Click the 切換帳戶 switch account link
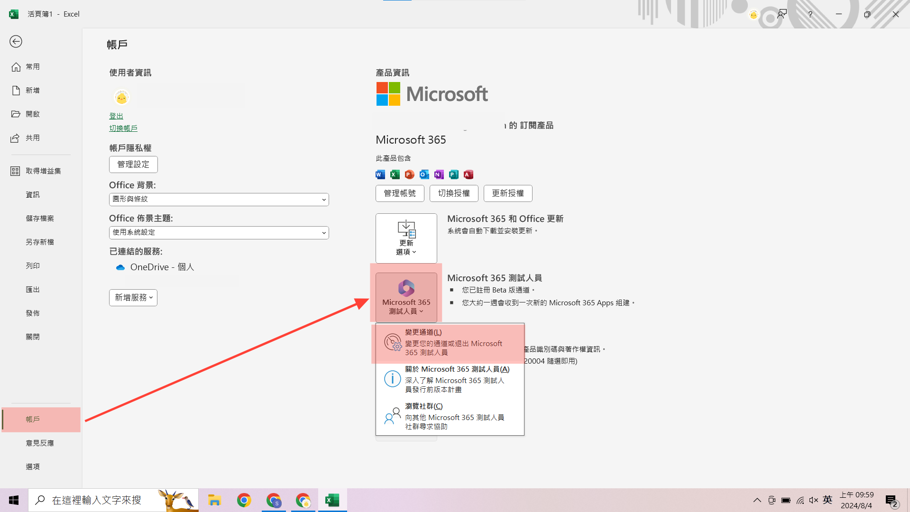Viewport: 910px width, 512px height. pos(123,128)
